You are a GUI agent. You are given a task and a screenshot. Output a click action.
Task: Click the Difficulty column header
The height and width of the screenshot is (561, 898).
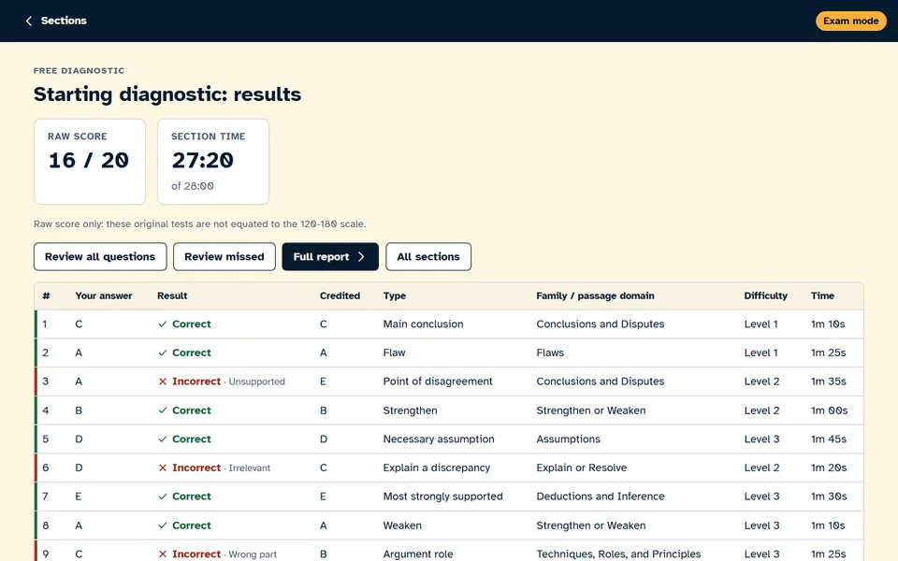click(766, 295)
